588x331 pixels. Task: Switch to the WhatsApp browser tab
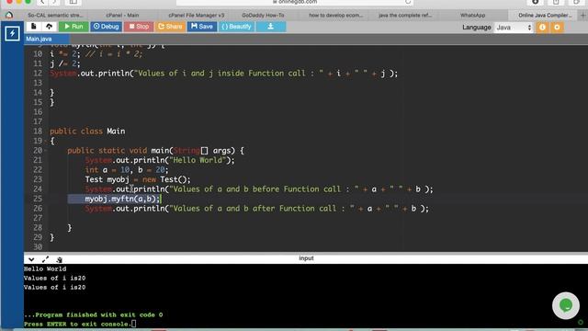[472, 16]
